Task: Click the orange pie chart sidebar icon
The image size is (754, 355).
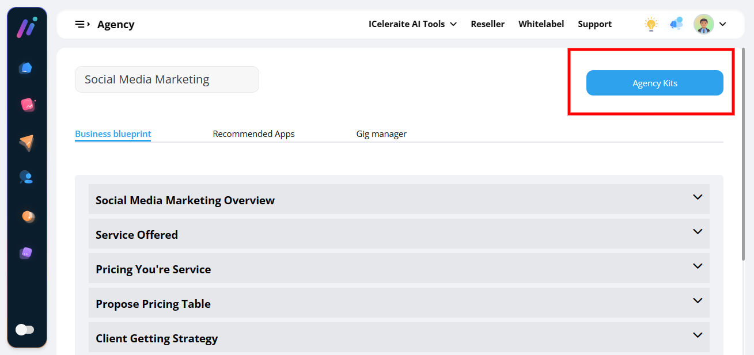Action: pyautogui.click(x=27, y=216)
